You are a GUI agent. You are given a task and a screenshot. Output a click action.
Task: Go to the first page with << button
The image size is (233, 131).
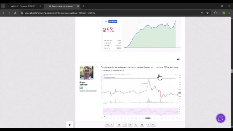(x=107, y=125)
